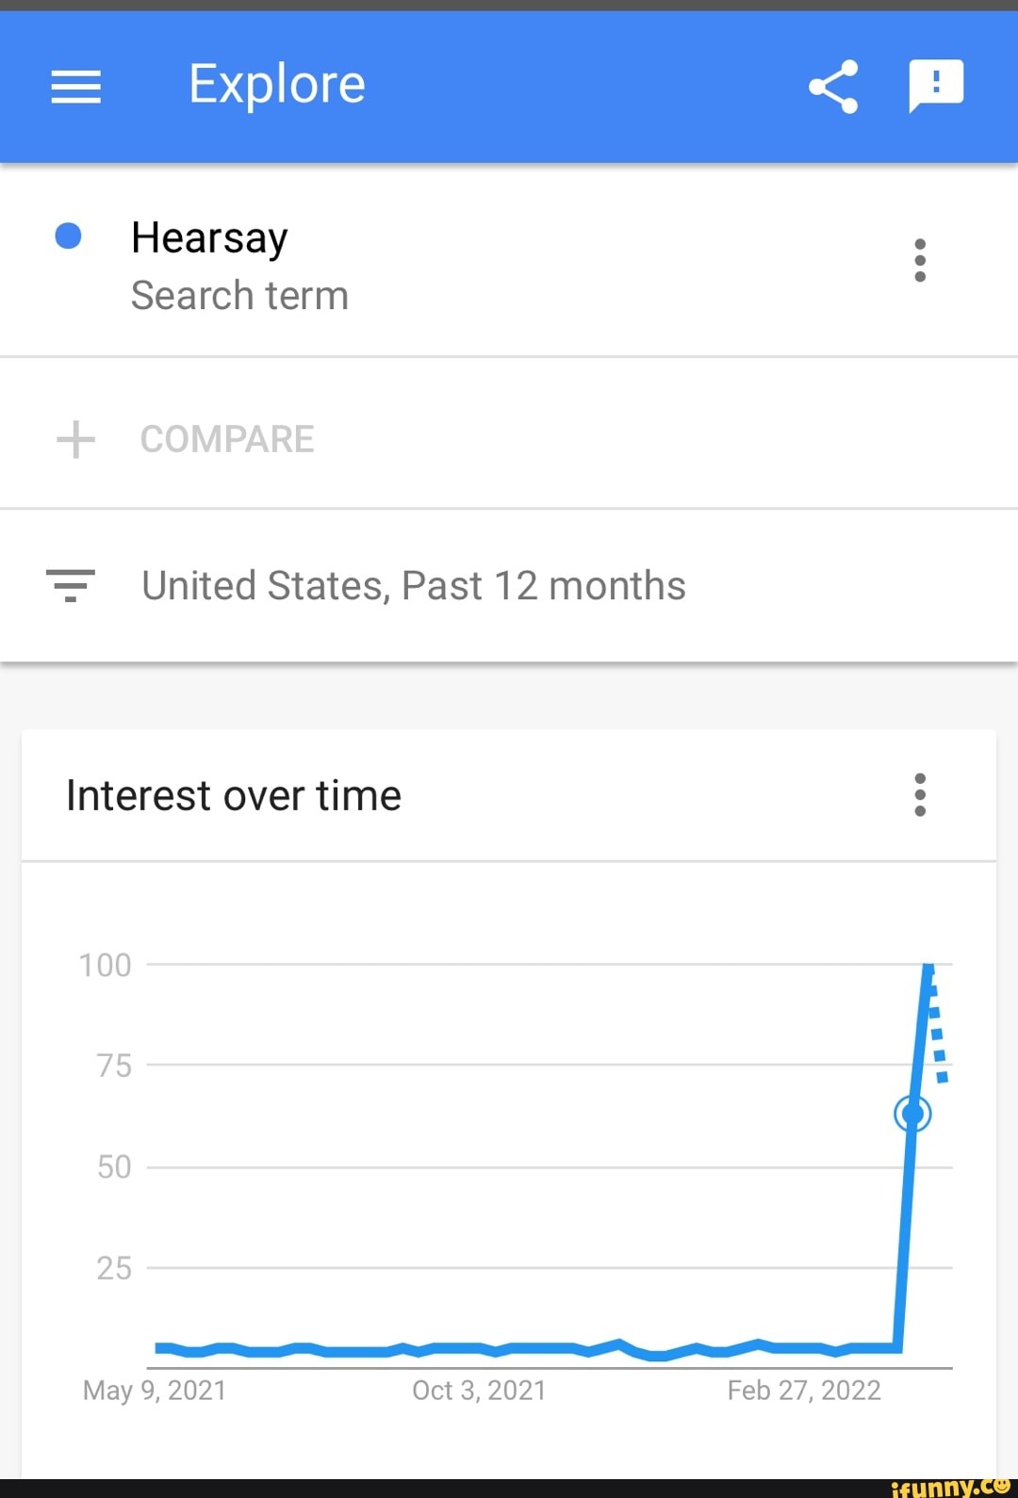Viewport: 1018px width, 1498px height.
Task: Click the Feb 27, 2022 axis label
Action: (x=803, y=1391)
